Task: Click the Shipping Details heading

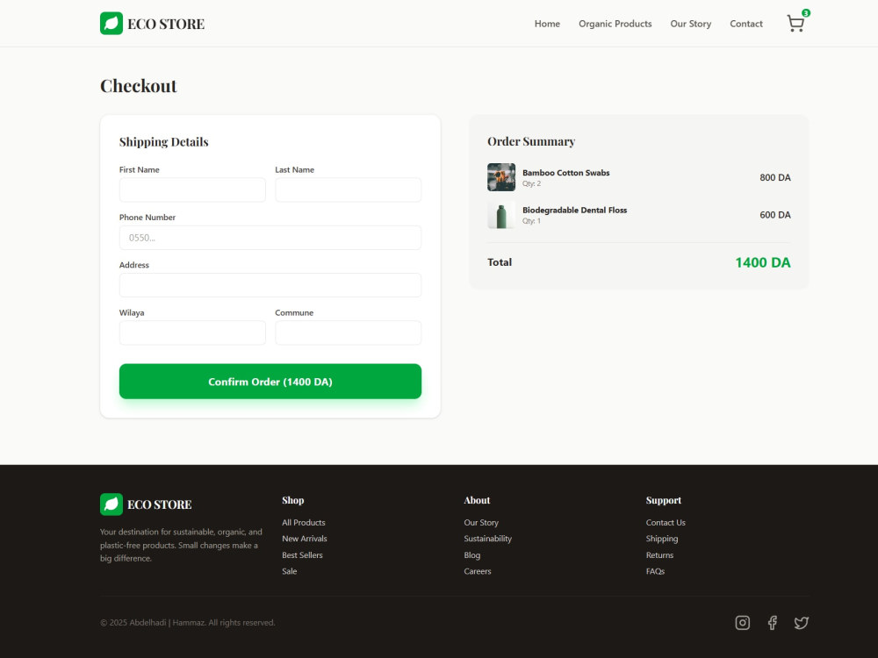Action: [x=163, y=142]
